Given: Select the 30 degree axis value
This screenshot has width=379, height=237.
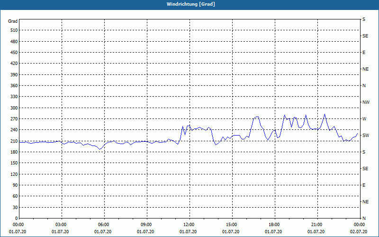Looking at the screenshot, I should tap(15, 208).
